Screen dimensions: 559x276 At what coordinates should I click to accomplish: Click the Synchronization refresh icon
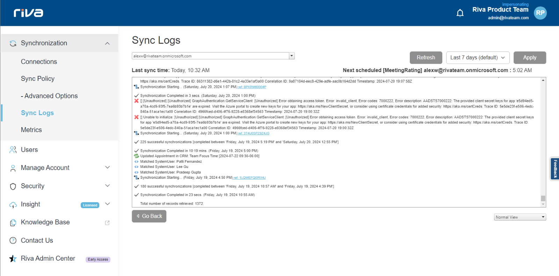[13, 43]
